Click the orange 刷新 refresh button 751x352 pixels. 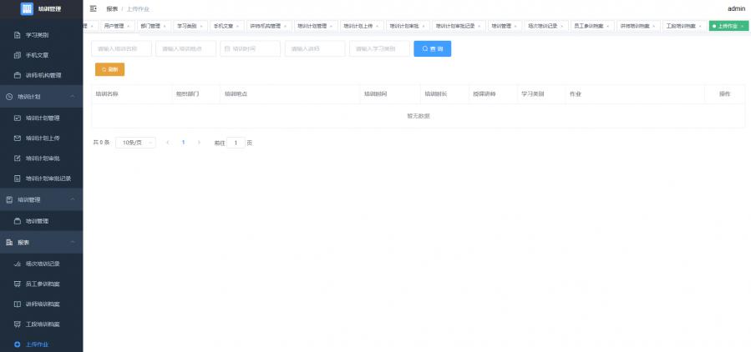(109, 69)
